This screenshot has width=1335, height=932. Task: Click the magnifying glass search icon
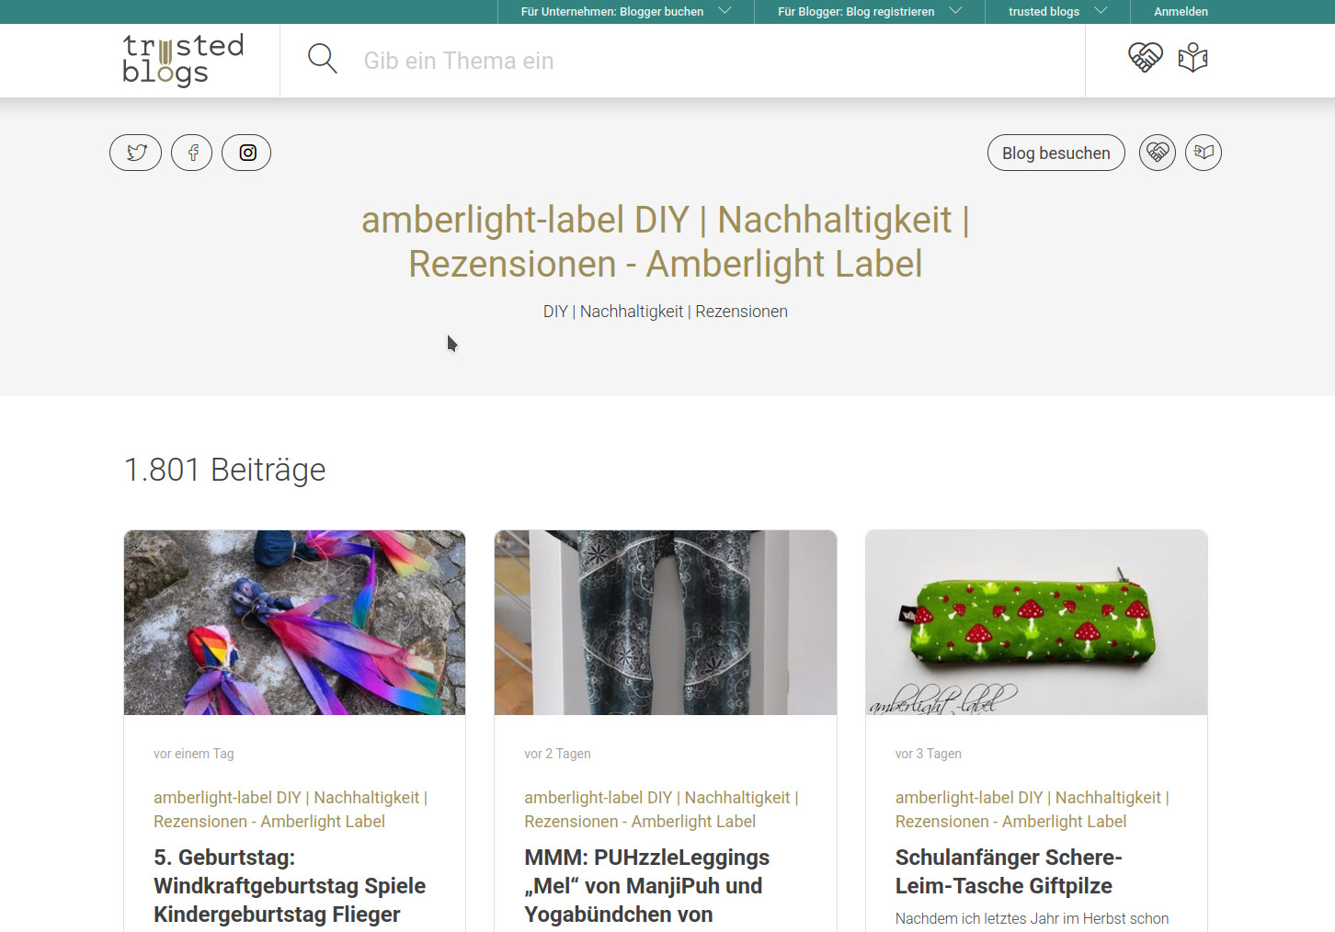tap(323, 59)
